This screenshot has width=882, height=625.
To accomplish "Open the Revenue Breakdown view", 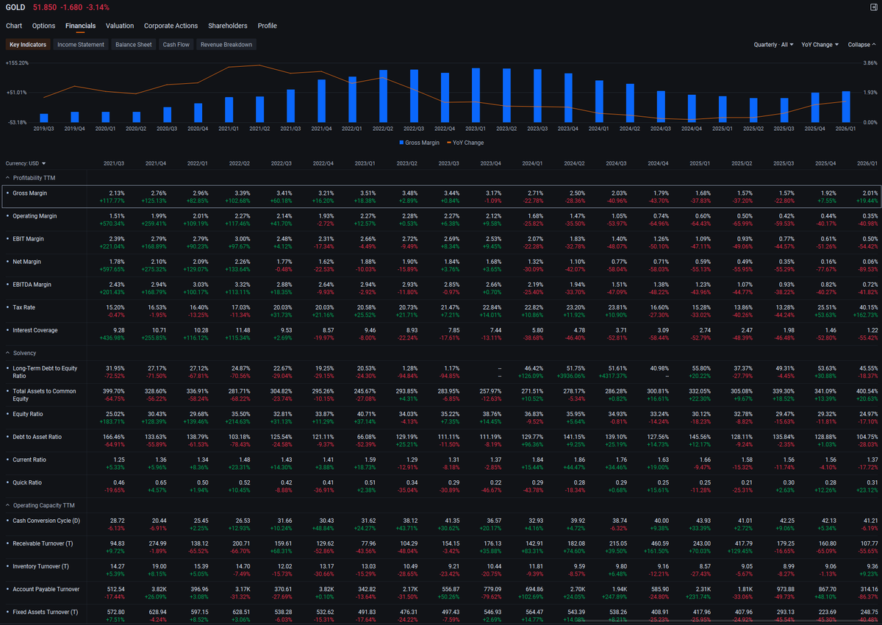I will pos(226,45).
